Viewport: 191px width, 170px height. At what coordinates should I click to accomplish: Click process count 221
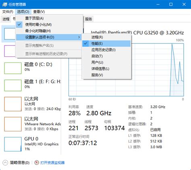pyautogui.click(x=73, y=128)
